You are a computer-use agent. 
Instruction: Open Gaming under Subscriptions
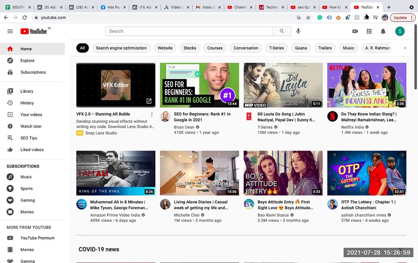point(32,200)
